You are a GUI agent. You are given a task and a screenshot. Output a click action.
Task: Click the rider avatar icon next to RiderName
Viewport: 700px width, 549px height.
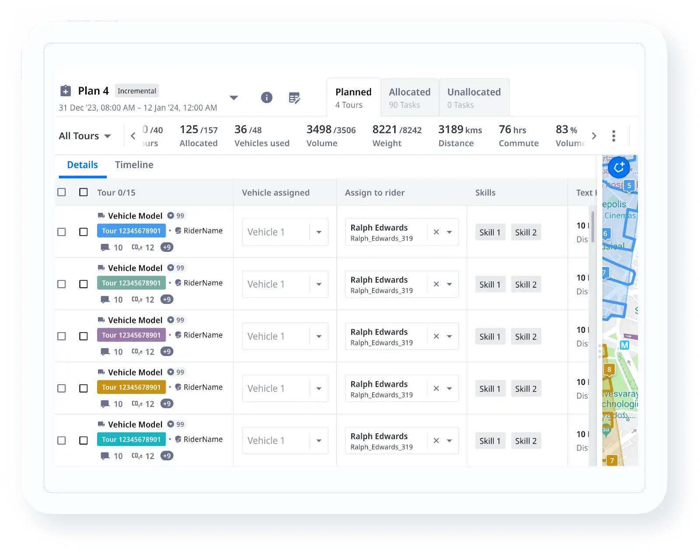[x=178, y=230]
